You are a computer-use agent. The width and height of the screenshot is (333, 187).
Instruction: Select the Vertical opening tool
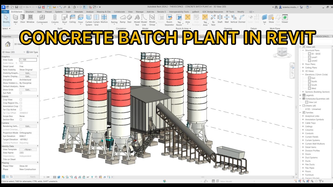234,19
